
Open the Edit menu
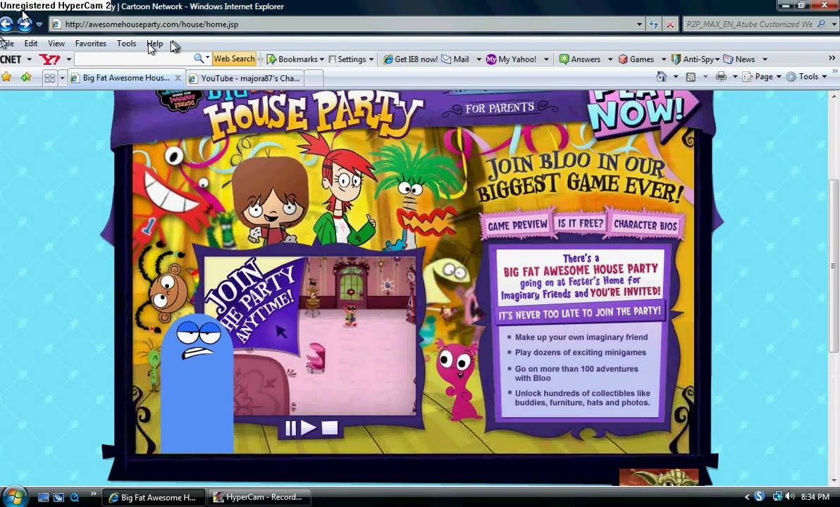coord(31,44)
